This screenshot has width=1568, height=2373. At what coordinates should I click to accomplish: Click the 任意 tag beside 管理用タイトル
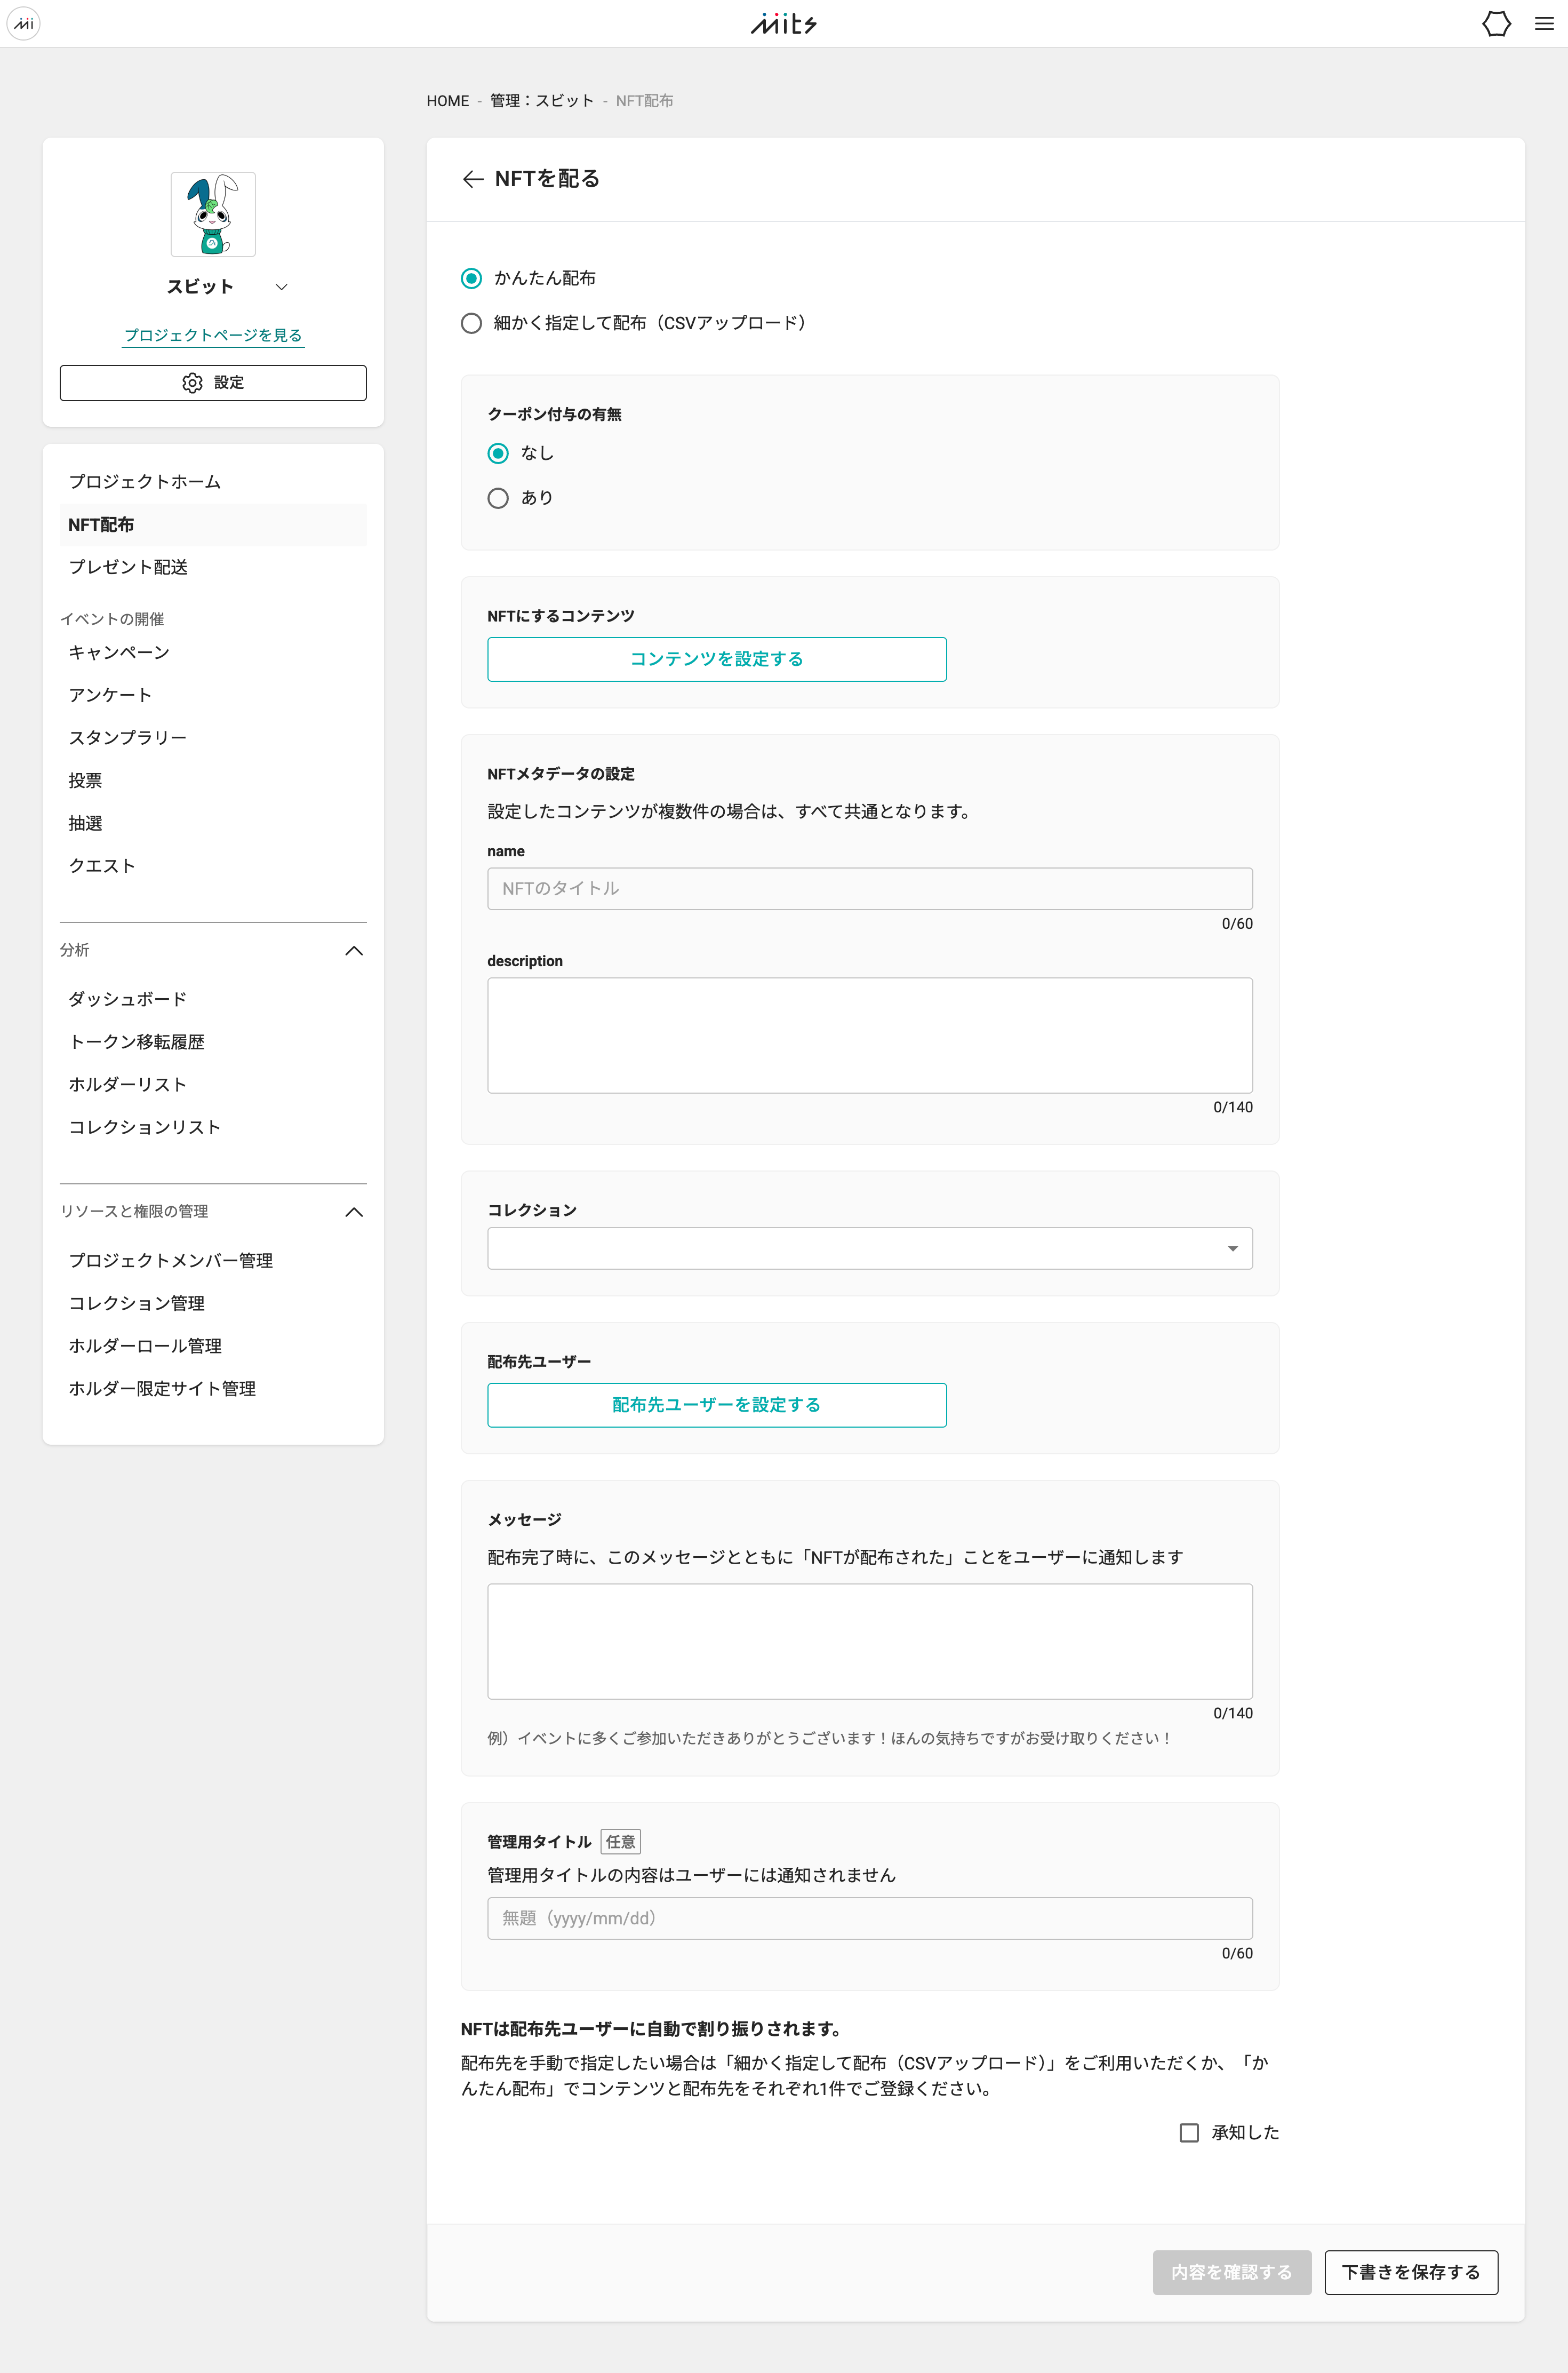tap(620, 1842)
